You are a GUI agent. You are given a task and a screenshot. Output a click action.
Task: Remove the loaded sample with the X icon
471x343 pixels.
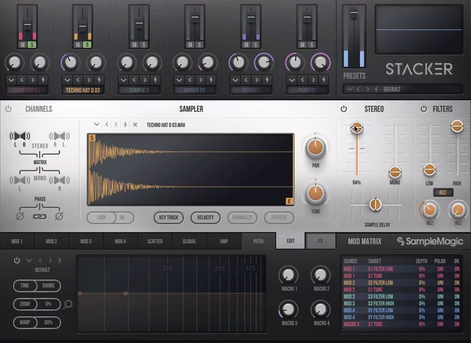pos(136,125)
